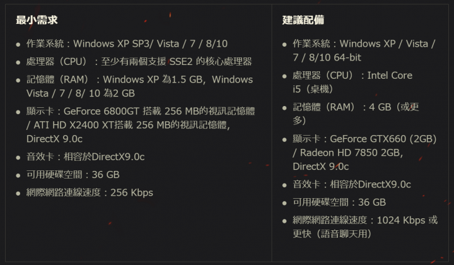Select minimum 記憶體 Windows XP 1.5 GB line
The height and width of the screenshot is (265, 454).
coord(139,79)
